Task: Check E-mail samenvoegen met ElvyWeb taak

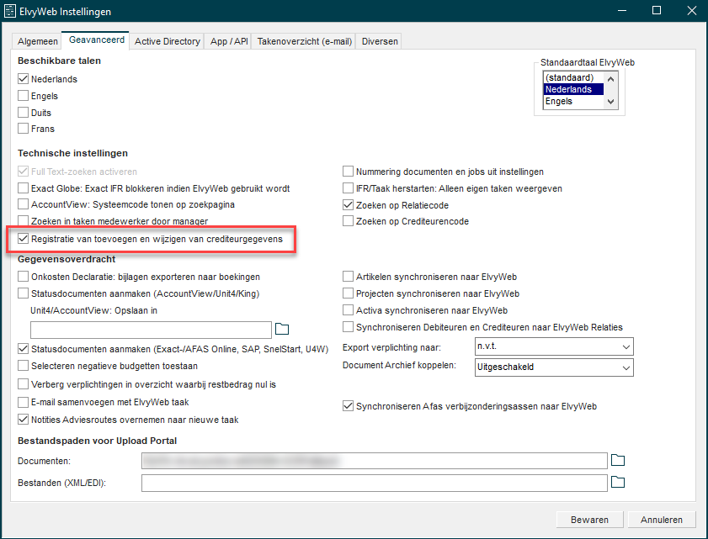Action: point(24,401)
